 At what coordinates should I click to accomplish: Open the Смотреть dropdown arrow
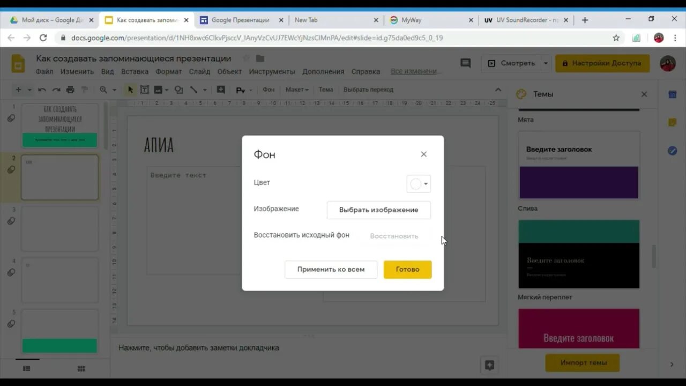click(x=546, y=63)
